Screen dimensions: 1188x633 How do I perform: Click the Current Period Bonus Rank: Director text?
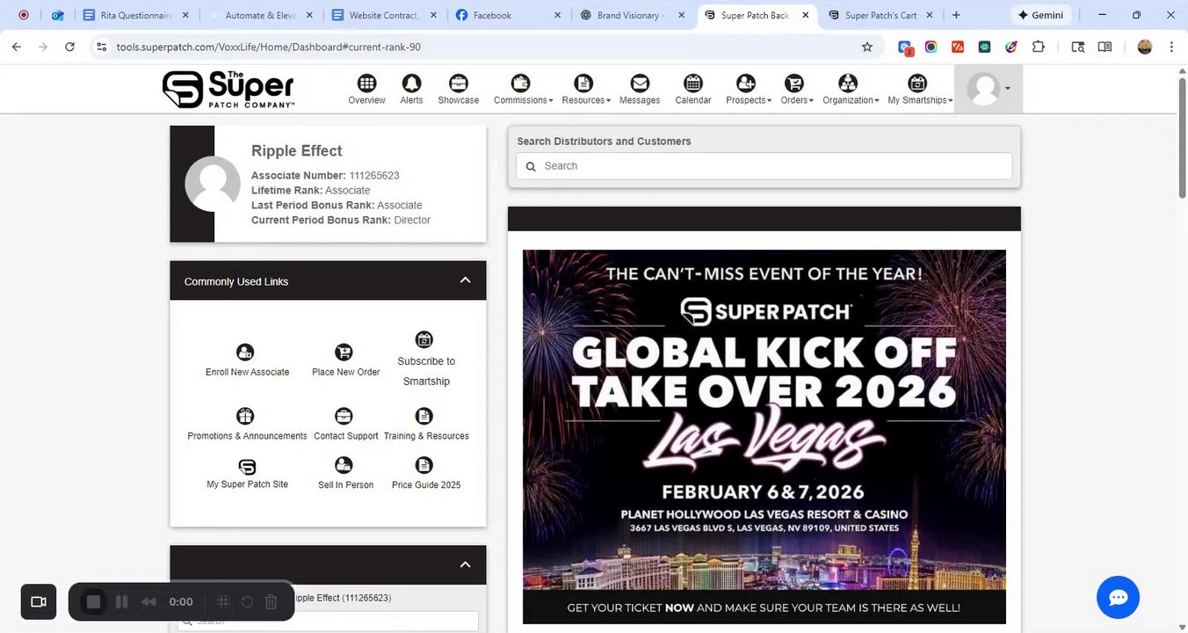tap(341, 221)
